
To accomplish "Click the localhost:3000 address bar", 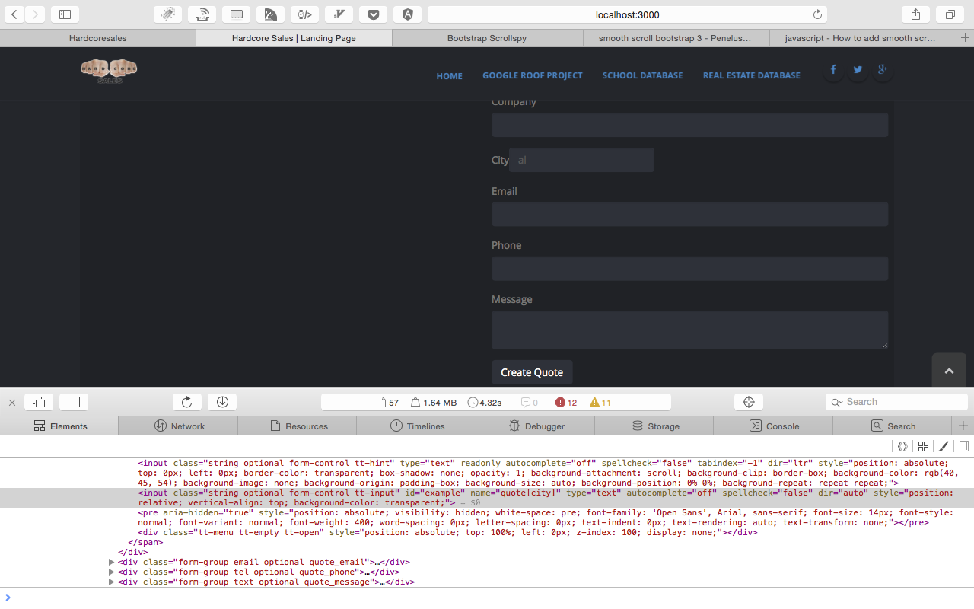I will [x=627, y=14].
